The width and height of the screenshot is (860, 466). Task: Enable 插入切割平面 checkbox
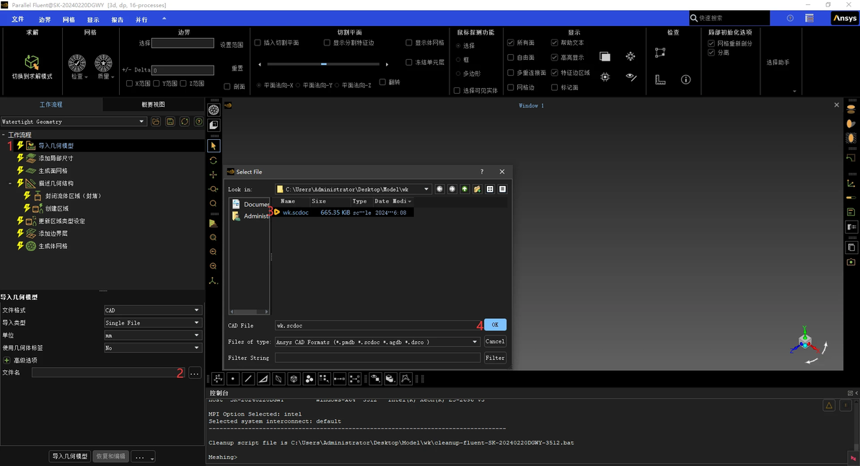point(258,43)
